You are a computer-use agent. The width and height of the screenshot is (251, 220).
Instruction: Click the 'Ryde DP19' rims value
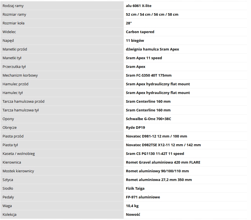135,127
